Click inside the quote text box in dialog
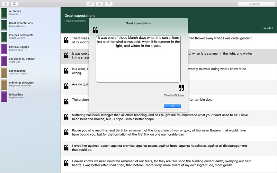This screenshot has height=173, width=277. 138,59
